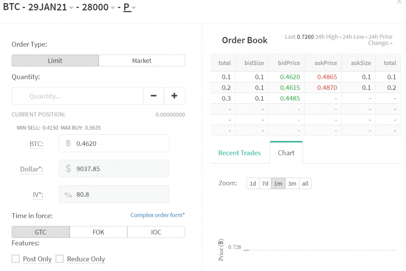The width and height of the screenshot is (406, 271).
Task: Click the ask price 0.4870
Action: click(327, 88)
